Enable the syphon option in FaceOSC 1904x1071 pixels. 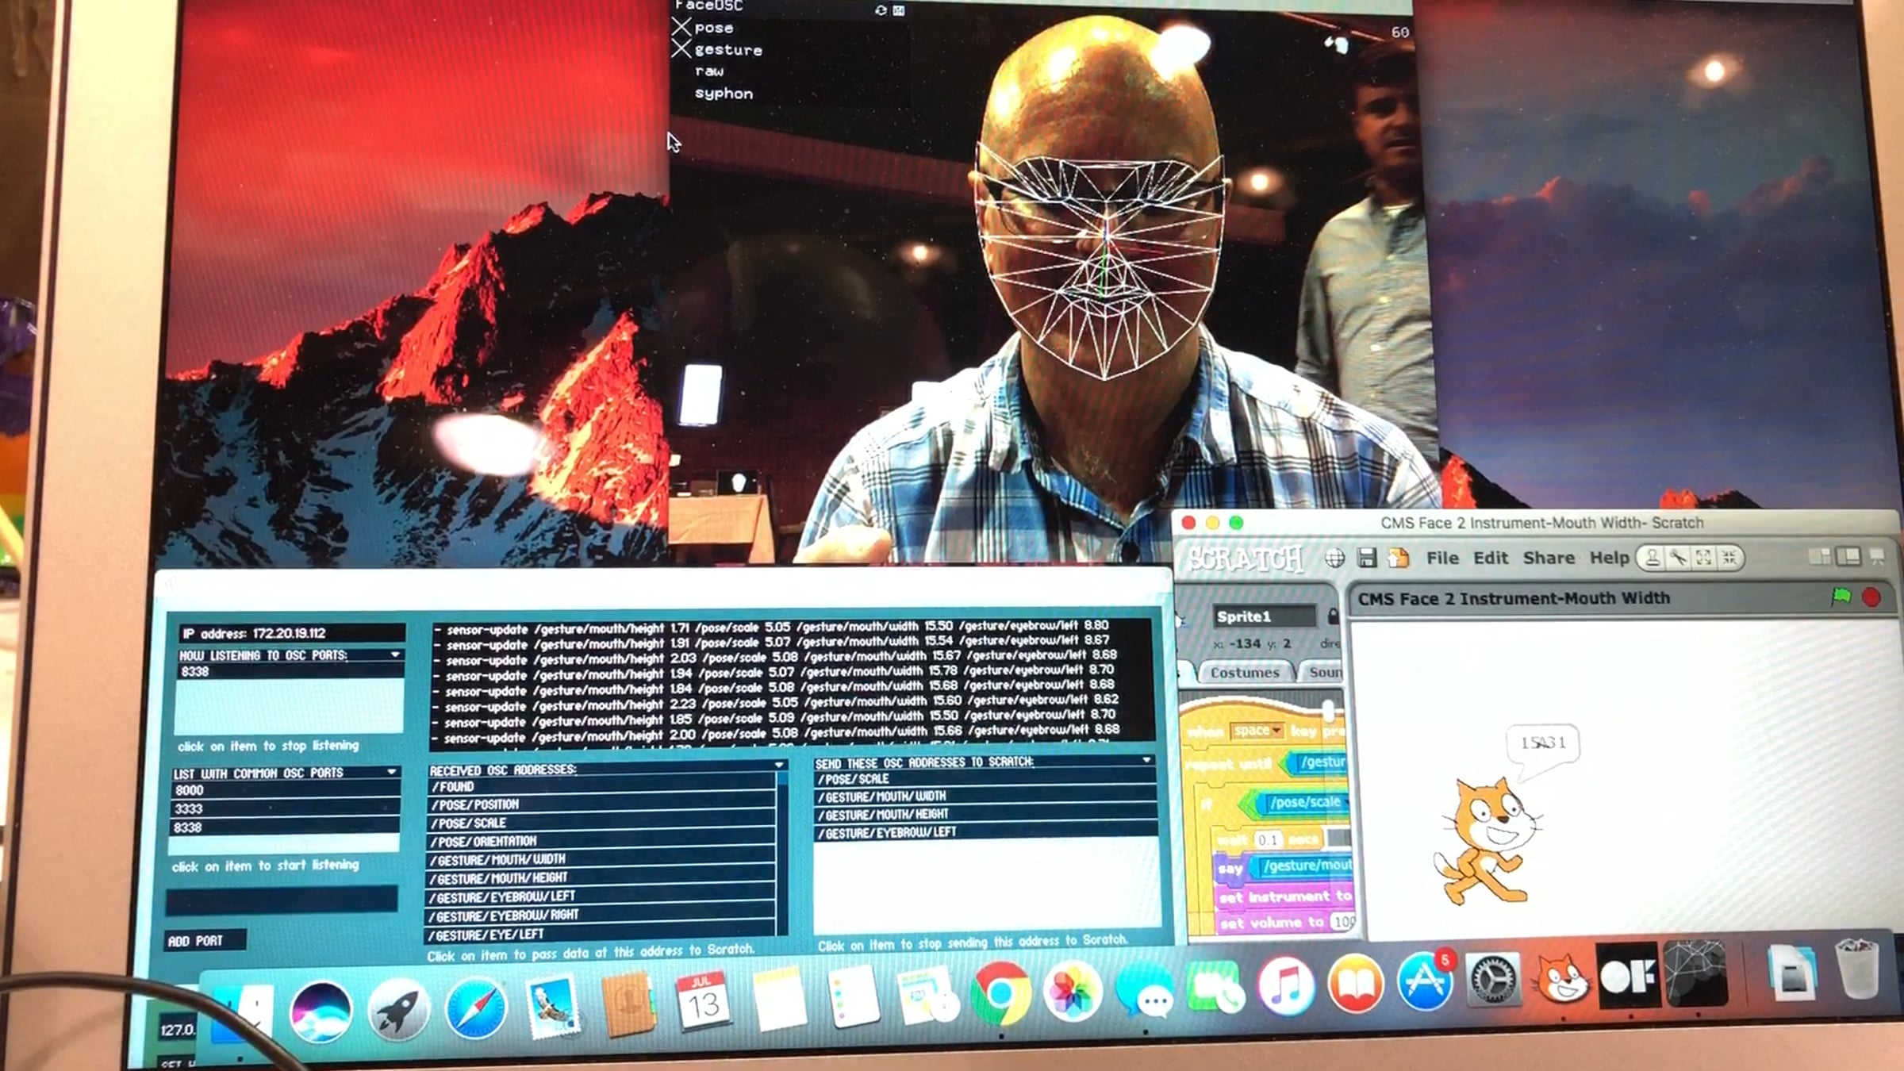coord(681,94)
